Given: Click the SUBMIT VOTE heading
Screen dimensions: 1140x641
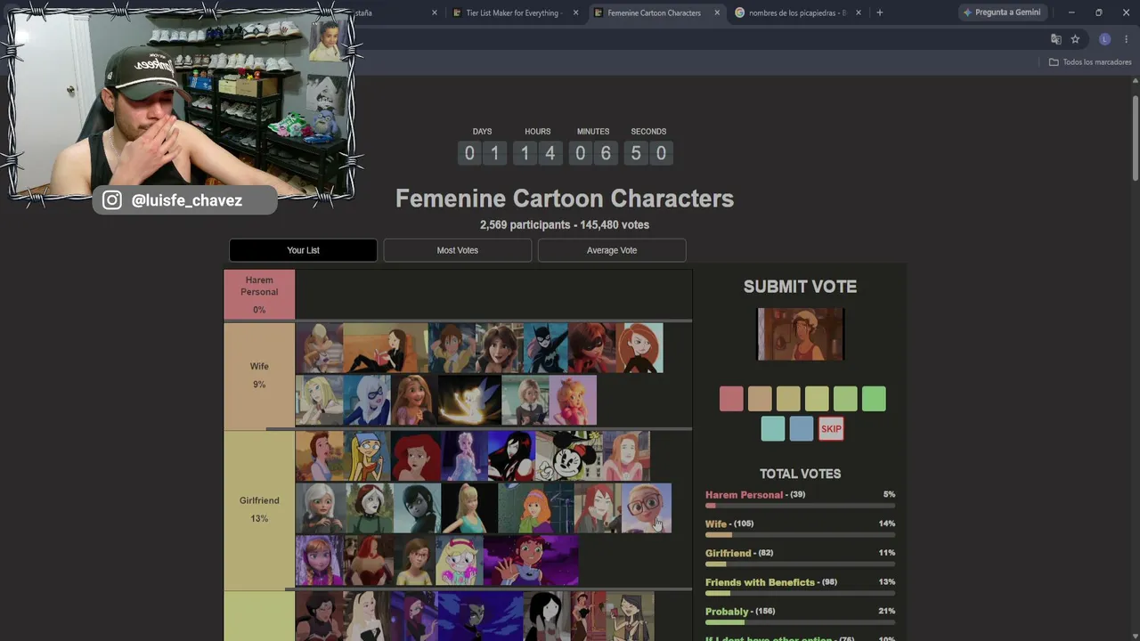Looking at the screenshot, I should [801, 287].
